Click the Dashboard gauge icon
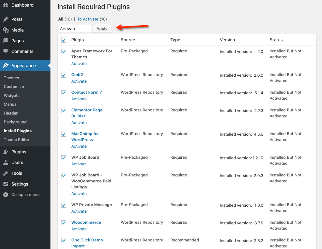This screenshot has height=249, width=322. pyautogui.click(x=6, y=5)
